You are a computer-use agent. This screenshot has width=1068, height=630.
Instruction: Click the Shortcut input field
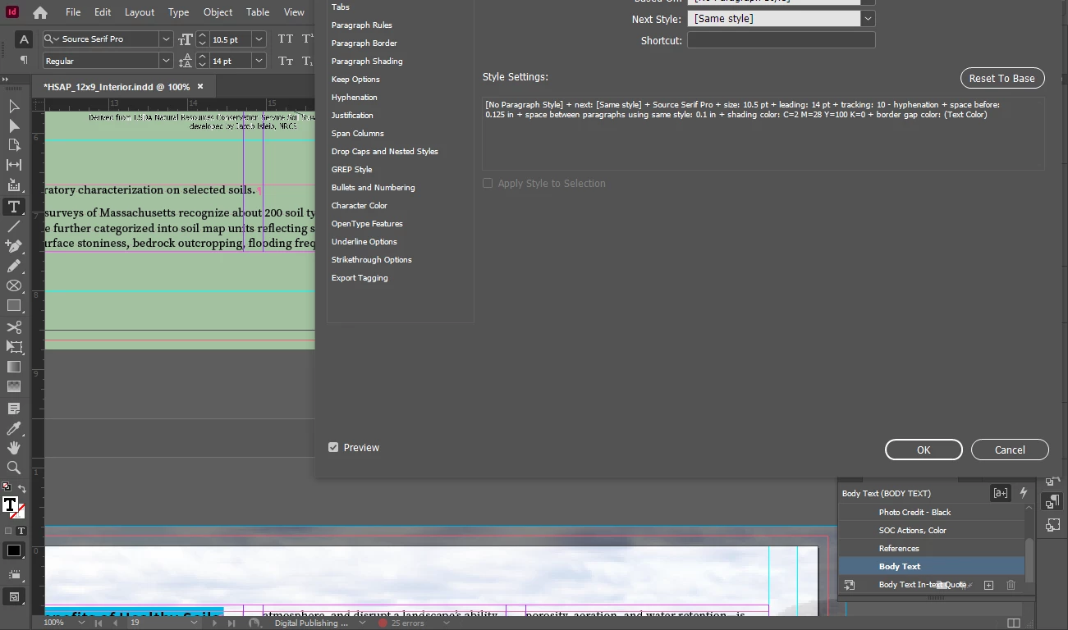781,40
